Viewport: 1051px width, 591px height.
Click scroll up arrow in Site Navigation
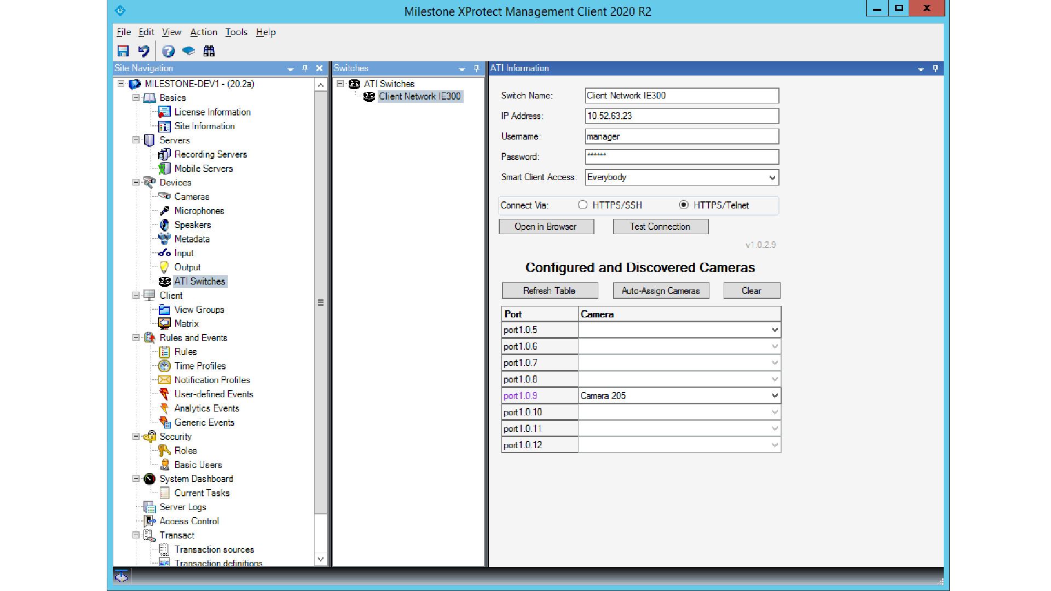click(321, 85)
